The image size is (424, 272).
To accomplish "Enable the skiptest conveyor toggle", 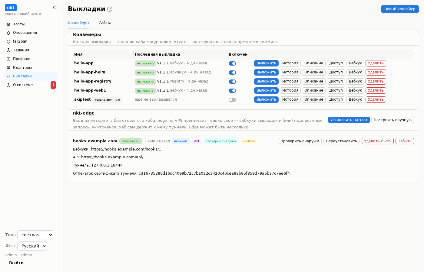I will tap(232, 100).
